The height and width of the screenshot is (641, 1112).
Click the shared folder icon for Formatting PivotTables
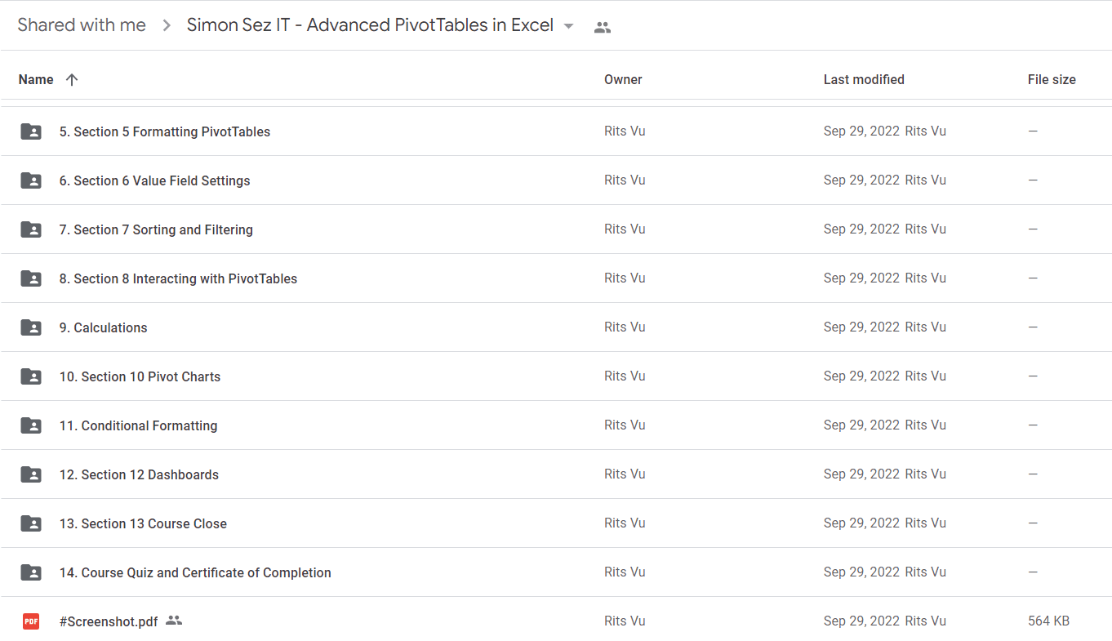[31, 131]
